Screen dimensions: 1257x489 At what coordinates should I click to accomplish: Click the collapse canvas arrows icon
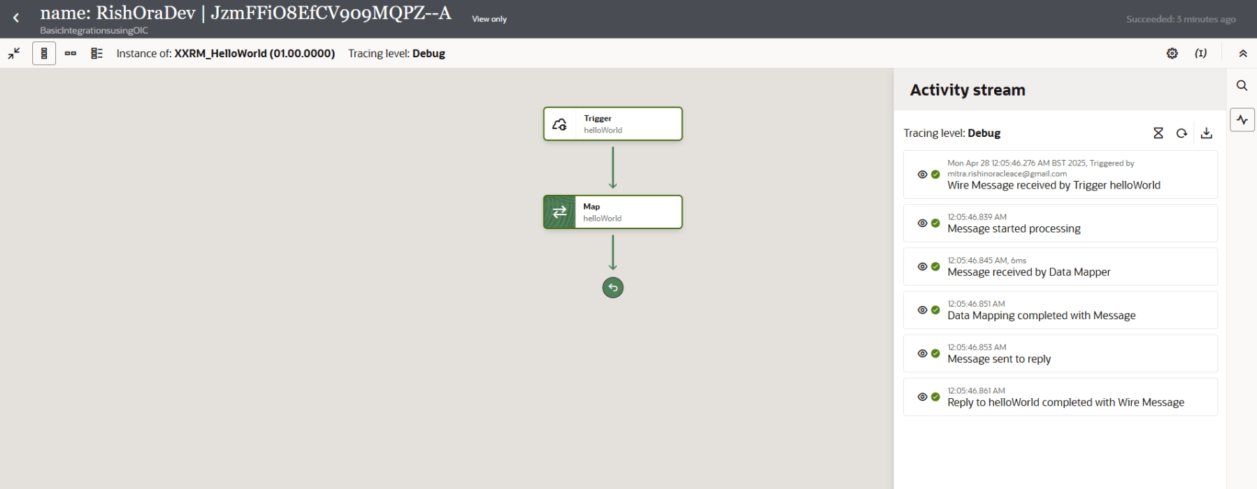(x=14, y=53)
